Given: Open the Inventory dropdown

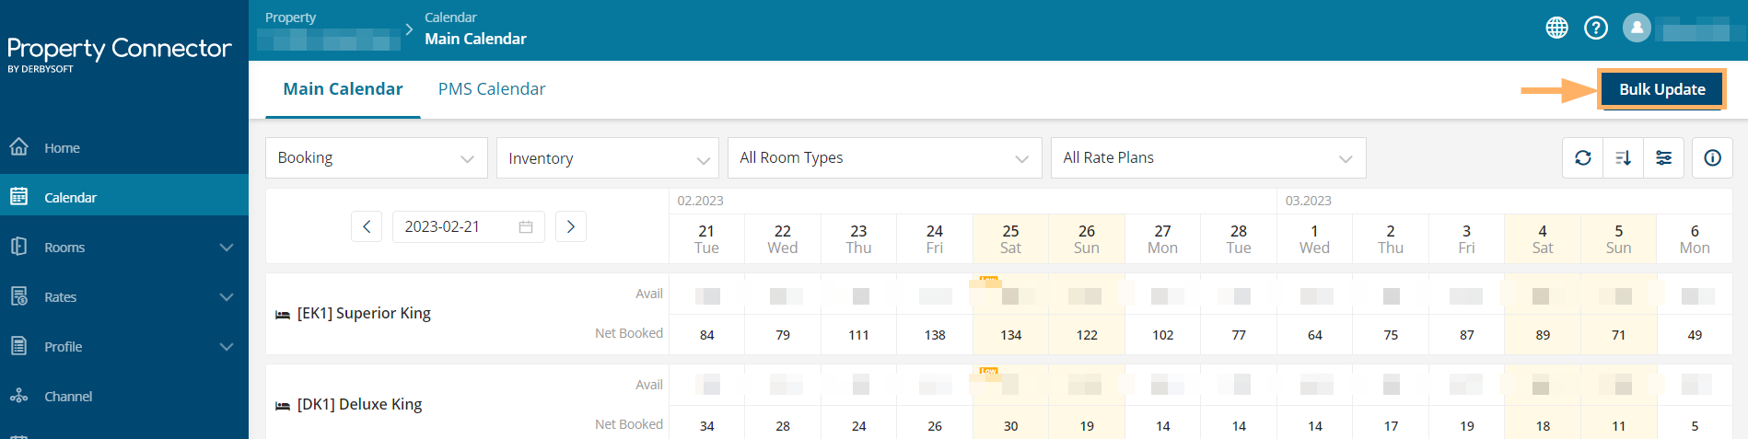Looking at the screenshot, I should tap(608, 158).
